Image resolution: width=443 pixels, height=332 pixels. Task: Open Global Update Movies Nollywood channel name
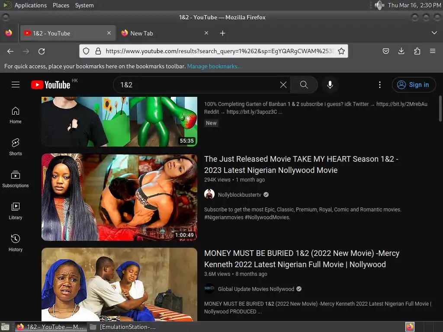point(256,289)
